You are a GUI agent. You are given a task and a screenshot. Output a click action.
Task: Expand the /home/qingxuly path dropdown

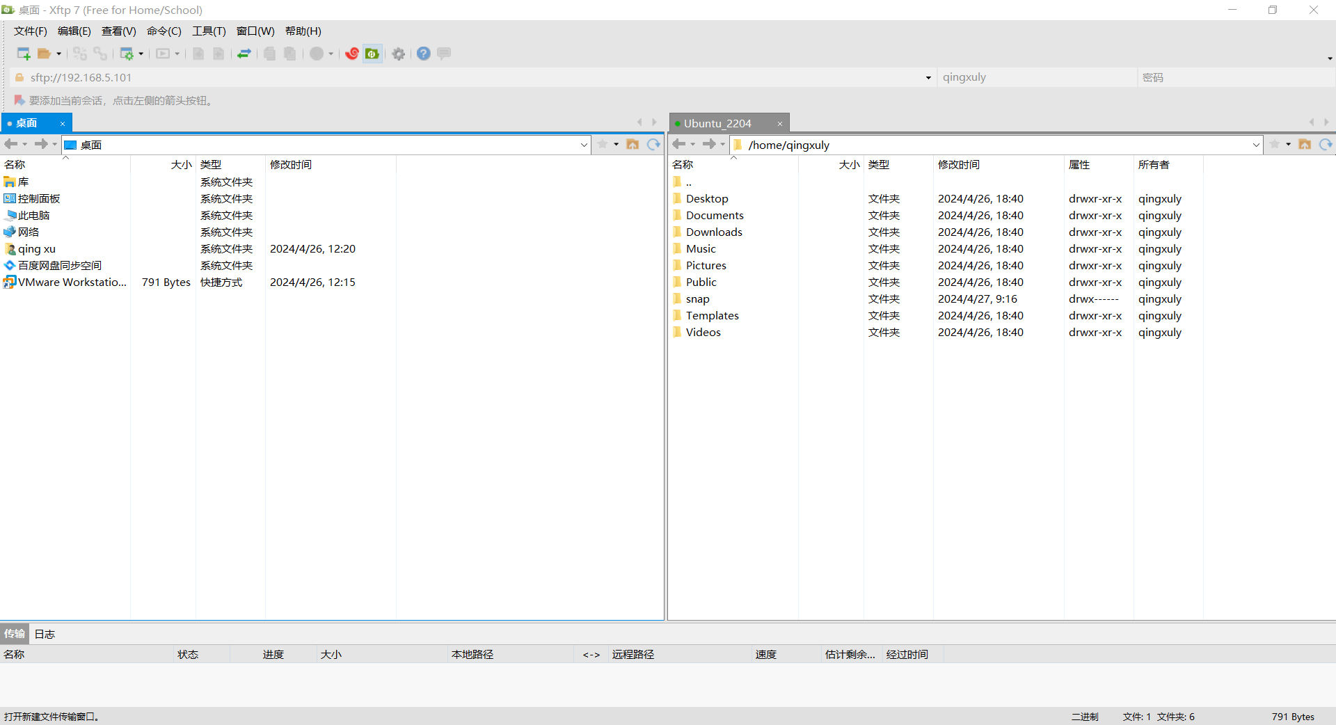click(1256, 145)
